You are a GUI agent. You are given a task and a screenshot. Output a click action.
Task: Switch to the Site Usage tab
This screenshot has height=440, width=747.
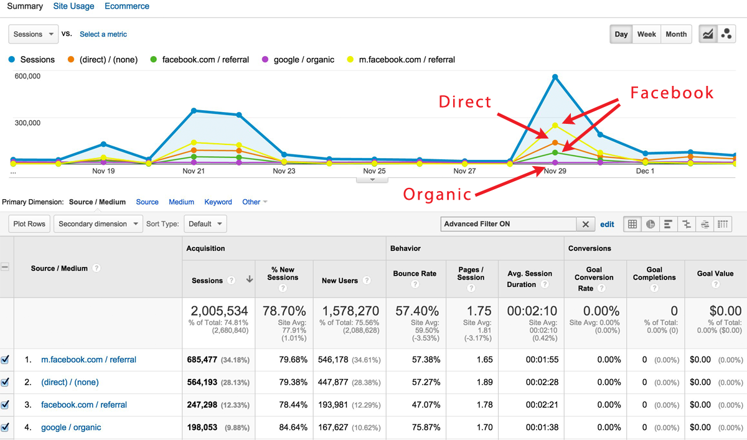pos(73,6)
